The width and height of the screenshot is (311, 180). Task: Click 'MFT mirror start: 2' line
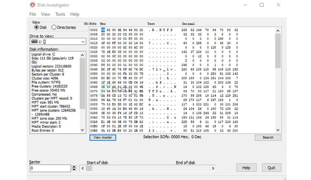click(x=46, y=122)
